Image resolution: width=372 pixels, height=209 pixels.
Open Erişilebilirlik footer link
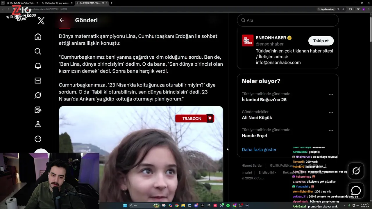tap(267, 172)
